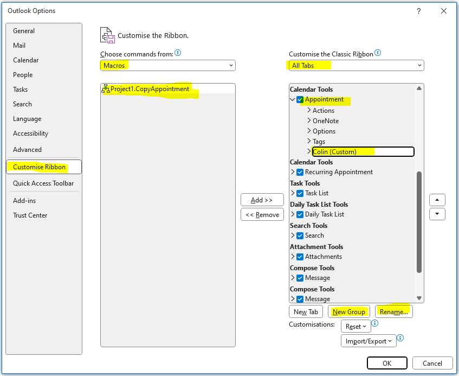Expand the Options group chevron
The image size is (459, 376).
tap(309, 131)
